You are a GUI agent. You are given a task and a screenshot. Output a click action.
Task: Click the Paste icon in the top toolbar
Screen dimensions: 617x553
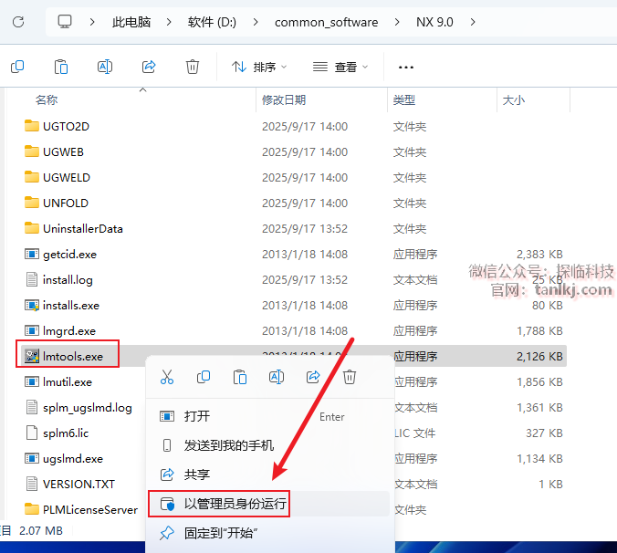(61, 67)
